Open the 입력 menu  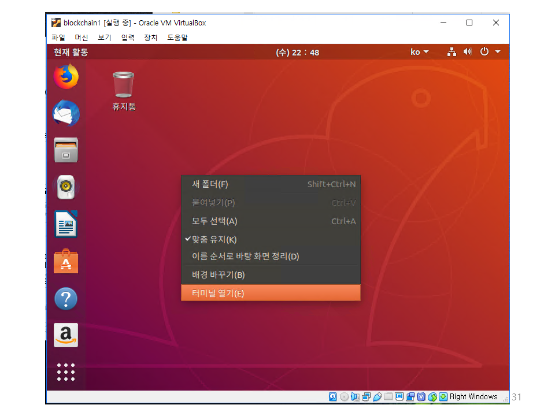point(128,38)
